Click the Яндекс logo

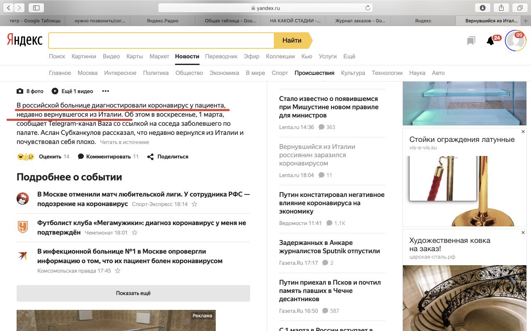[24, 40]
